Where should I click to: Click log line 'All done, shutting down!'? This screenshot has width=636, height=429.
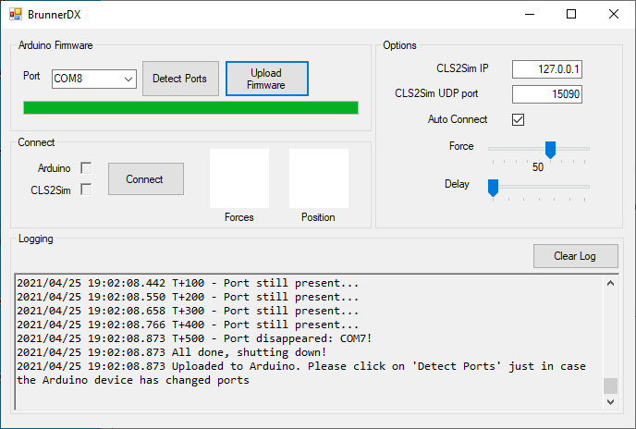[x=172, y=352]
